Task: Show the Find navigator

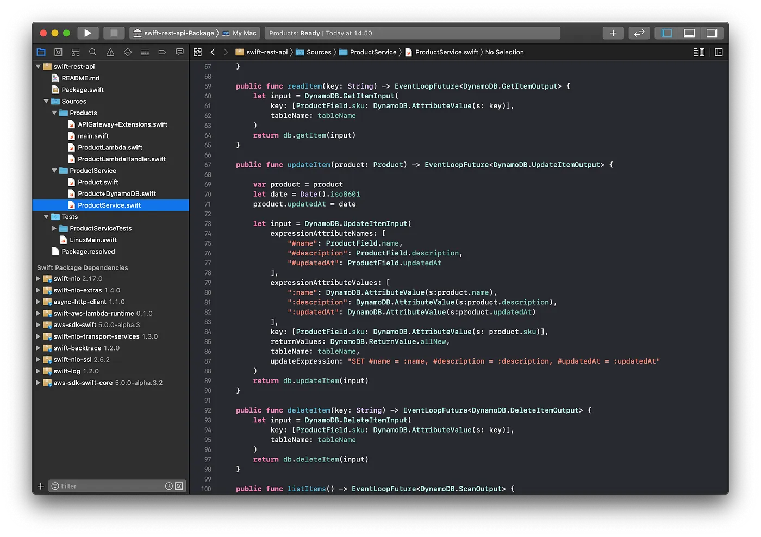Action: [93, 52]
